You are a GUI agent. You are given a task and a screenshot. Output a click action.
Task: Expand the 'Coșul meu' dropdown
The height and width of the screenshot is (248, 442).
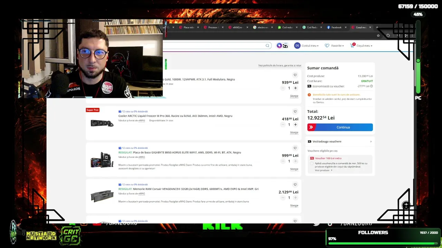coord(364,45)
